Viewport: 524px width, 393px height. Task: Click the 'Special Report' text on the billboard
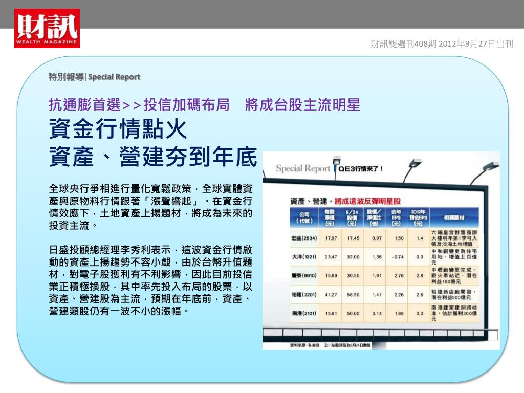(303, 168)
